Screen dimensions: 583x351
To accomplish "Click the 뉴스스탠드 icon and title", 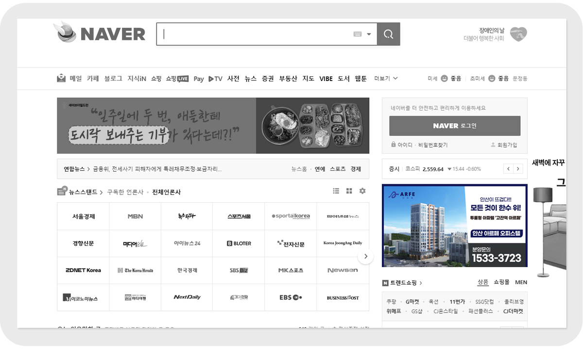I will click(x=80, y=191).
